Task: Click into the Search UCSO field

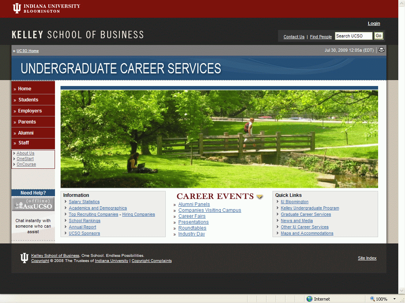Action: 354,36
